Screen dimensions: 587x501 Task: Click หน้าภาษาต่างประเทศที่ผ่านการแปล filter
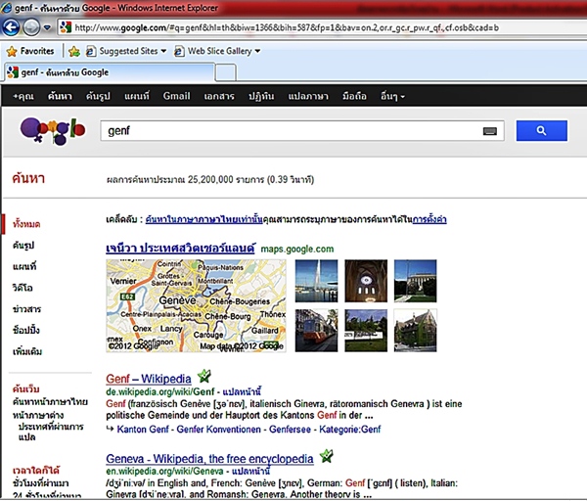[48, 426]
